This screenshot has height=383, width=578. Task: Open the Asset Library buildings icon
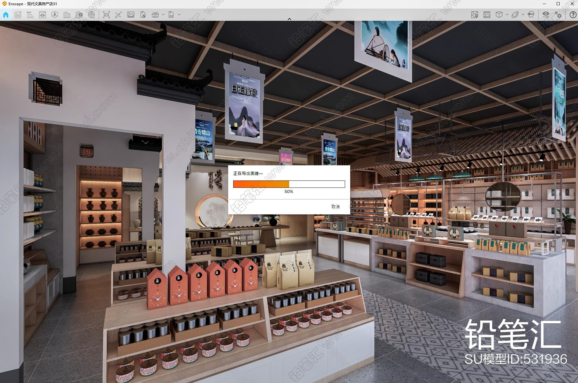pos(67,15)
